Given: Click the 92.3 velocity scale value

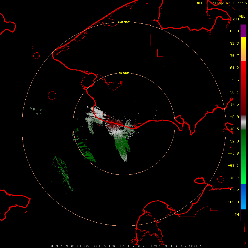Looking at the screenshot, I should tap(234, 43).
